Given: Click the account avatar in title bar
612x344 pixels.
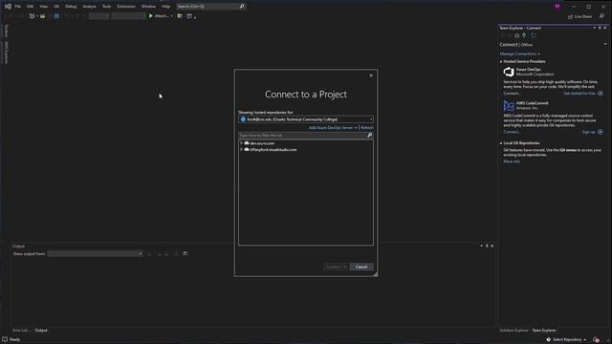Looking at the screenshot, I should pyautogui.click(x=557, y=7).
